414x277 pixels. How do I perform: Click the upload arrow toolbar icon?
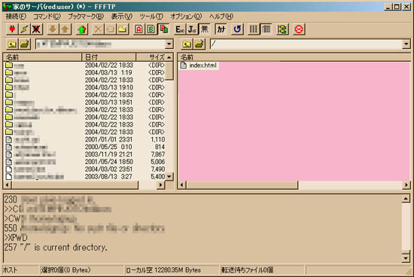coord(65,29)
